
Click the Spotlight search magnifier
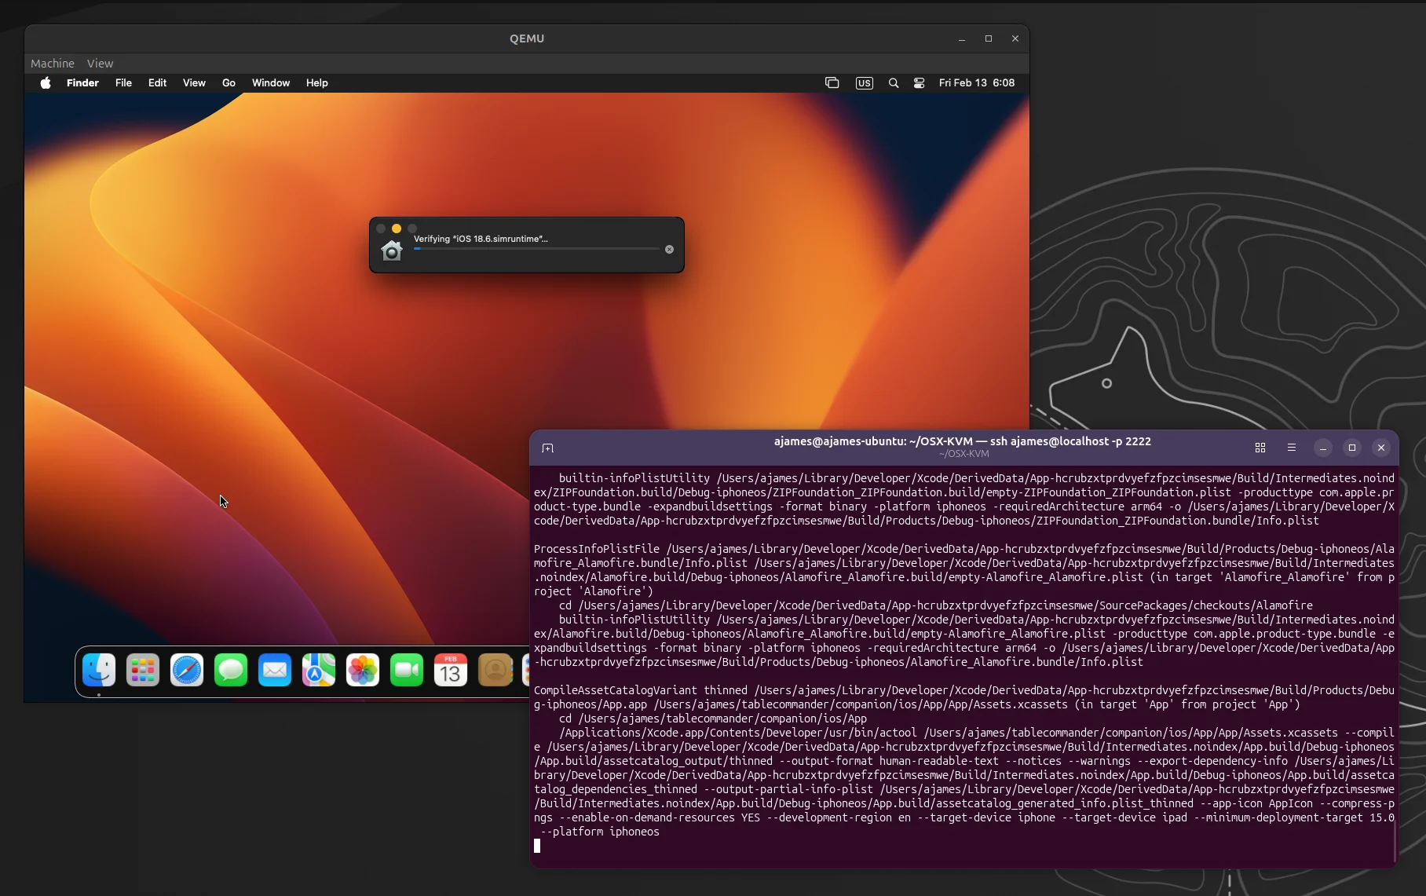pos(894,82)
